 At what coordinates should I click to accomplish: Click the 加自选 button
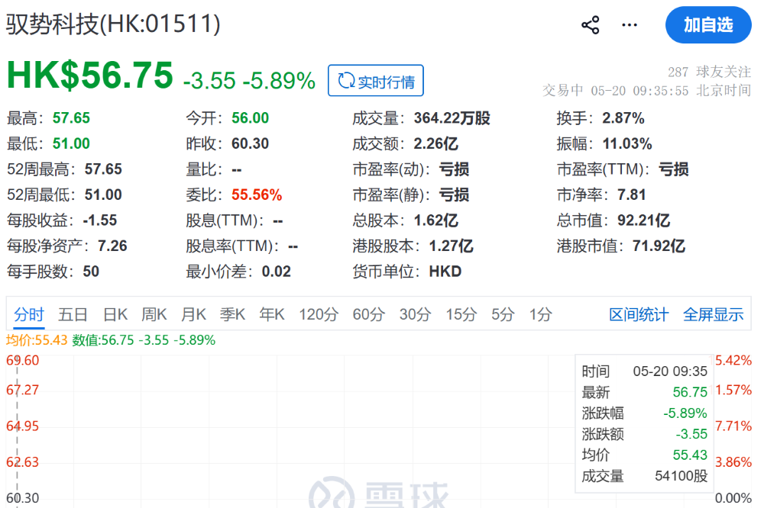click(708, 25)
